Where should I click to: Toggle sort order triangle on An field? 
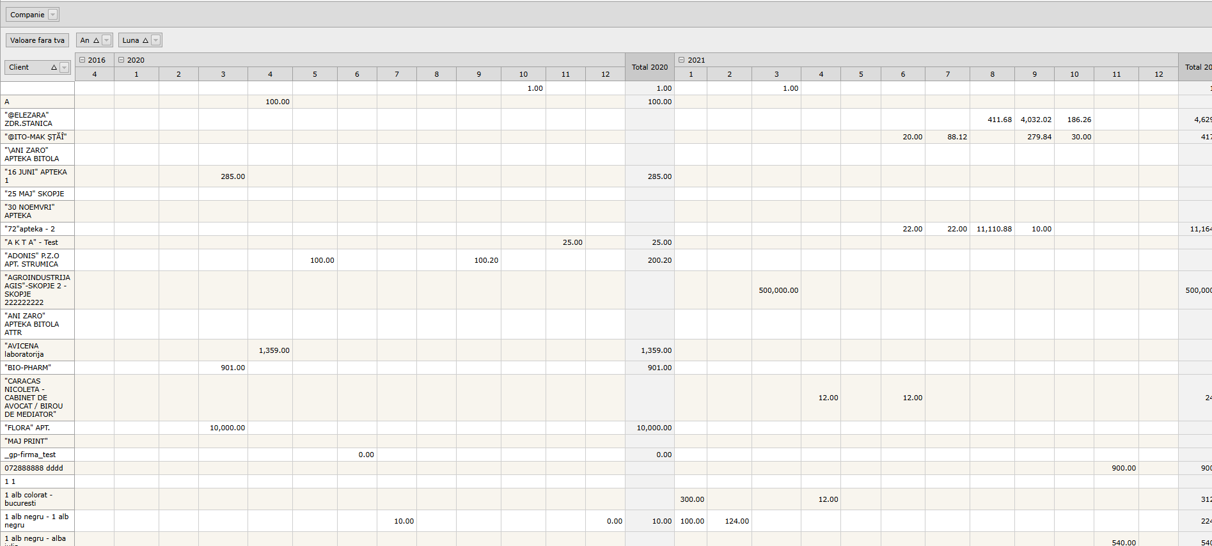click(96, 40)
